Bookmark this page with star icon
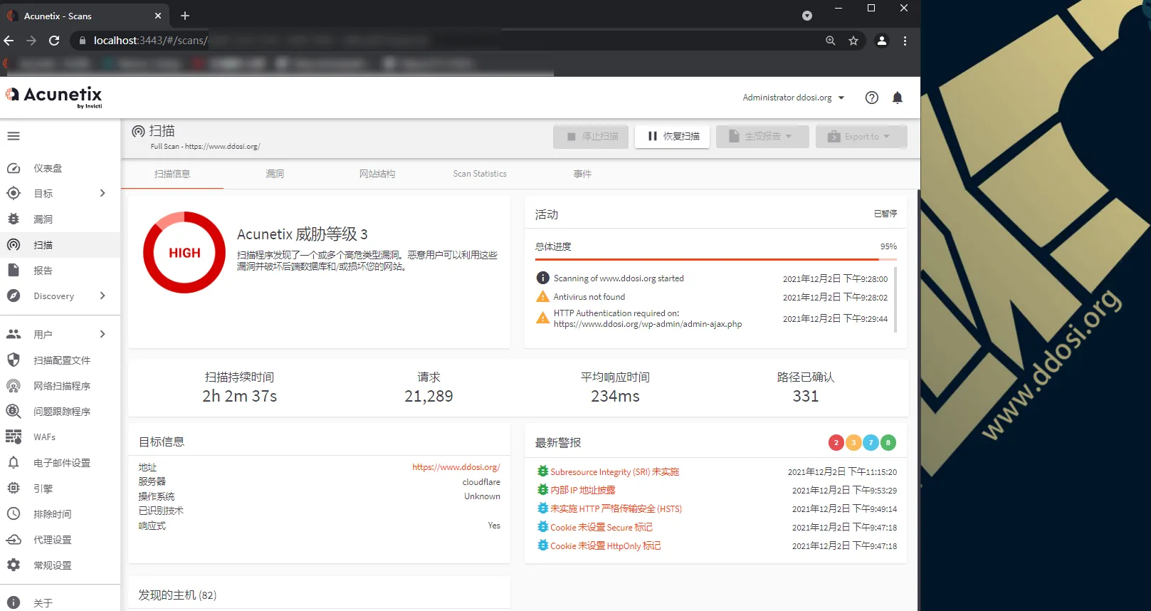The image size is (1151, 611). click(x=853, y=41)
